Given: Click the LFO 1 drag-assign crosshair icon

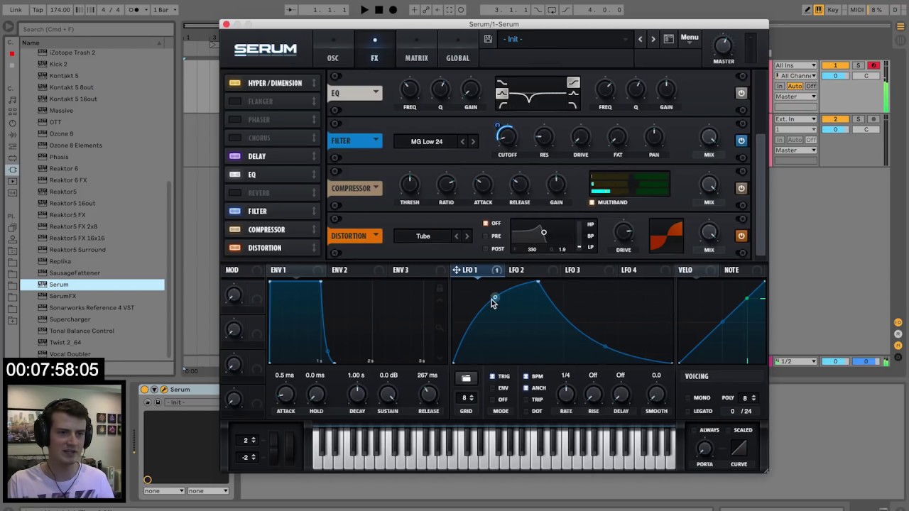Looking at the screenshot, I should click(456, 270).
